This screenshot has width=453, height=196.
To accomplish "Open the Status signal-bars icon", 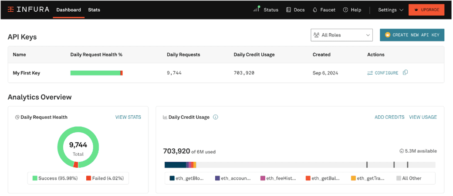I will pyautogui.click(x=257, y=9).
